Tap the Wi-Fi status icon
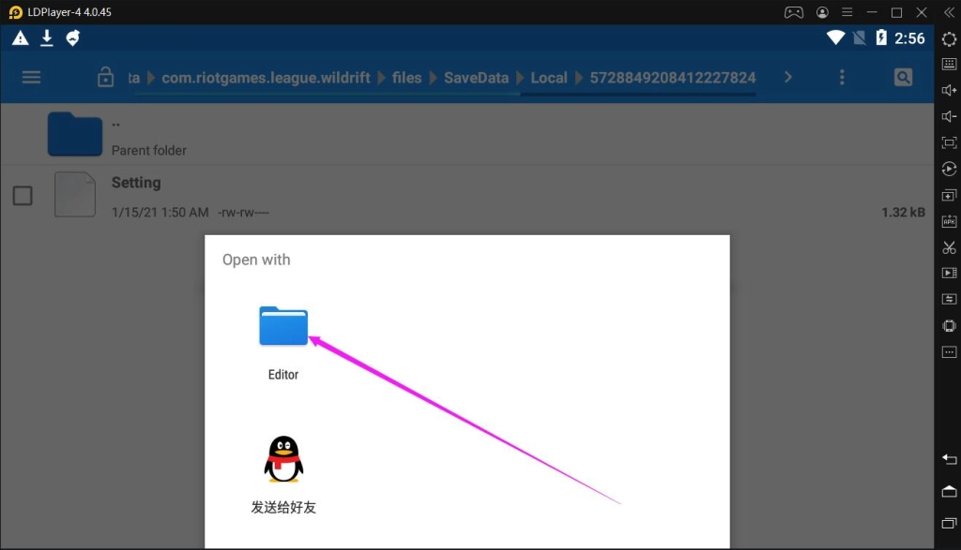 pos(834,37)
